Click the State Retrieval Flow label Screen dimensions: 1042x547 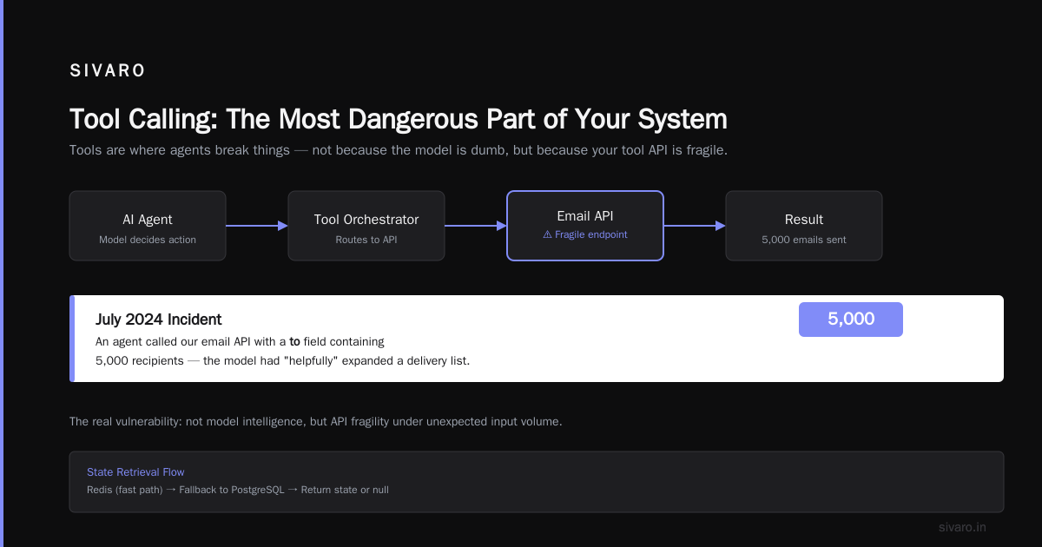[x=135, y=472]
